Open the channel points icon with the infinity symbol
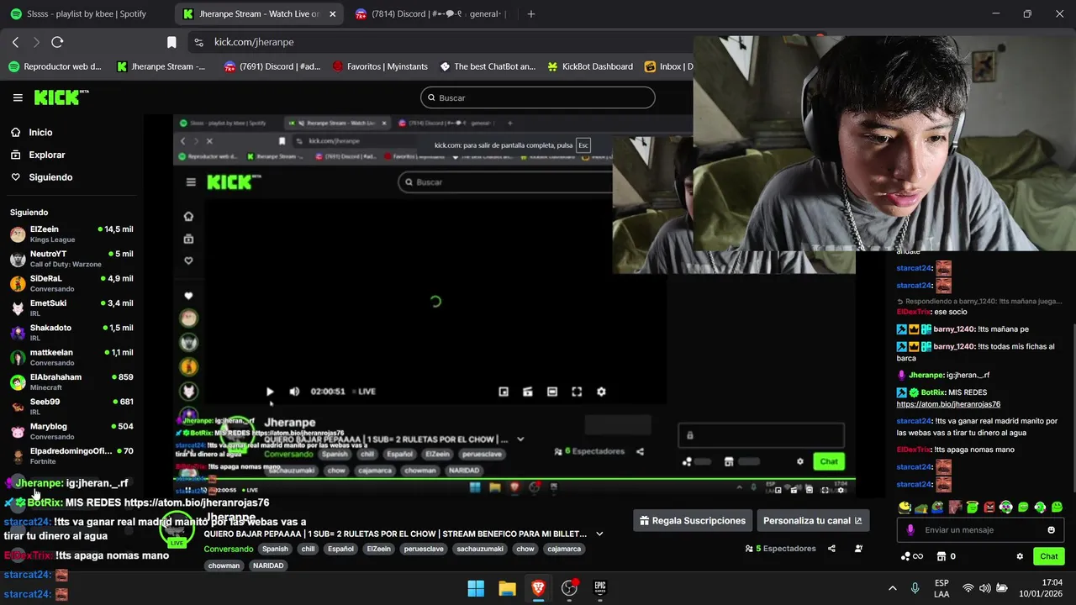This screenshot has width=1076, height=605. [x=911, y=556]
